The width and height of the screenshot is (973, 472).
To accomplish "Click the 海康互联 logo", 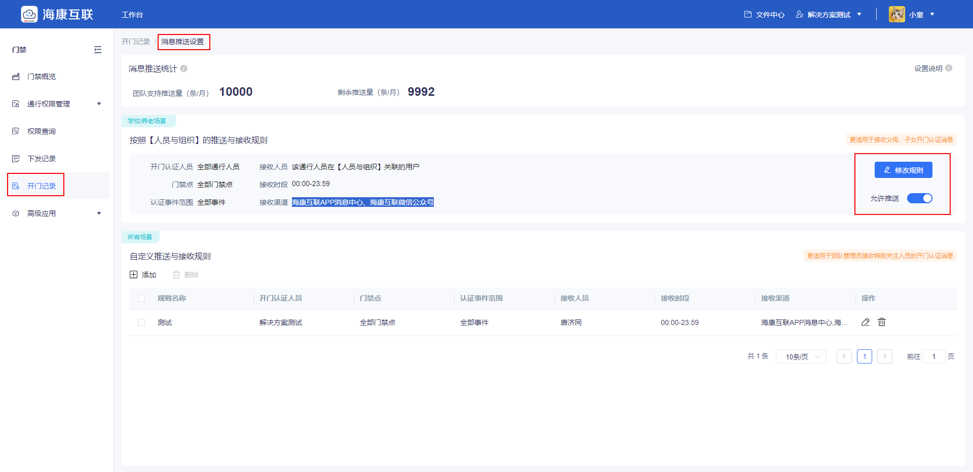I will 57,14.
